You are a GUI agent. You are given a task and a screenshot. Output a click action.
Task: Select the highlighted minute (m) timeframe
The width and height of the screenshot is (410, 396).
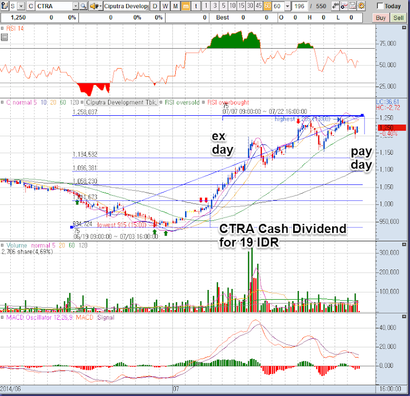[x=186, y=6]
